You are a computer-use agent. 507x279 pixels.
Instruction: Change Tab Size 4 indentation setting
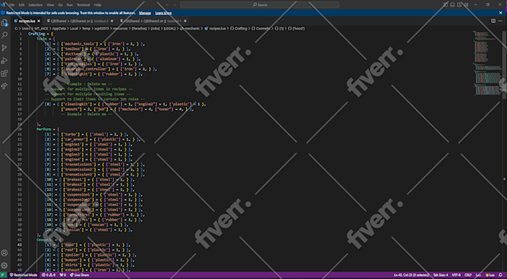click(x=441, y=275)
